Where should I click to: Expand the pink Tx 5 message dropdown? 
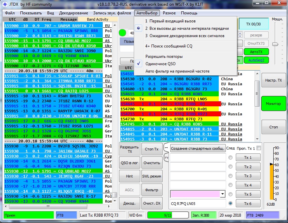point(222,194)
